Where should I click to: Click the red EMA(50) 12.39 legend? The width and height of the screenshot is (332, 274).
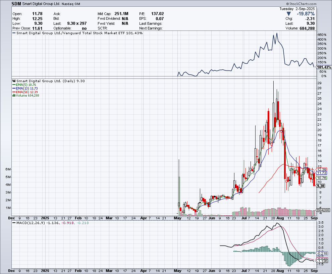[x=25, y=92]
